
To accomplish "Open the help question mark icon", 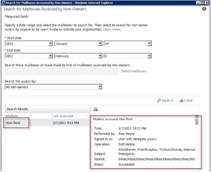I will click(x=204, y=9).
